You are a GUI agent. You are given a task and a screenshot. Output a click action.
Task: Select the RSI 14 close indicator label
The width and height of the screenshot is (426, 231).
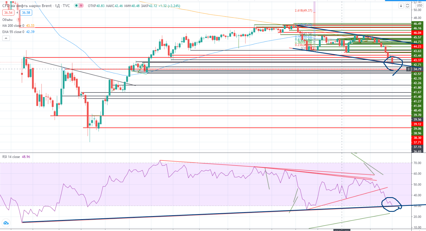click(x=11, y=157)
